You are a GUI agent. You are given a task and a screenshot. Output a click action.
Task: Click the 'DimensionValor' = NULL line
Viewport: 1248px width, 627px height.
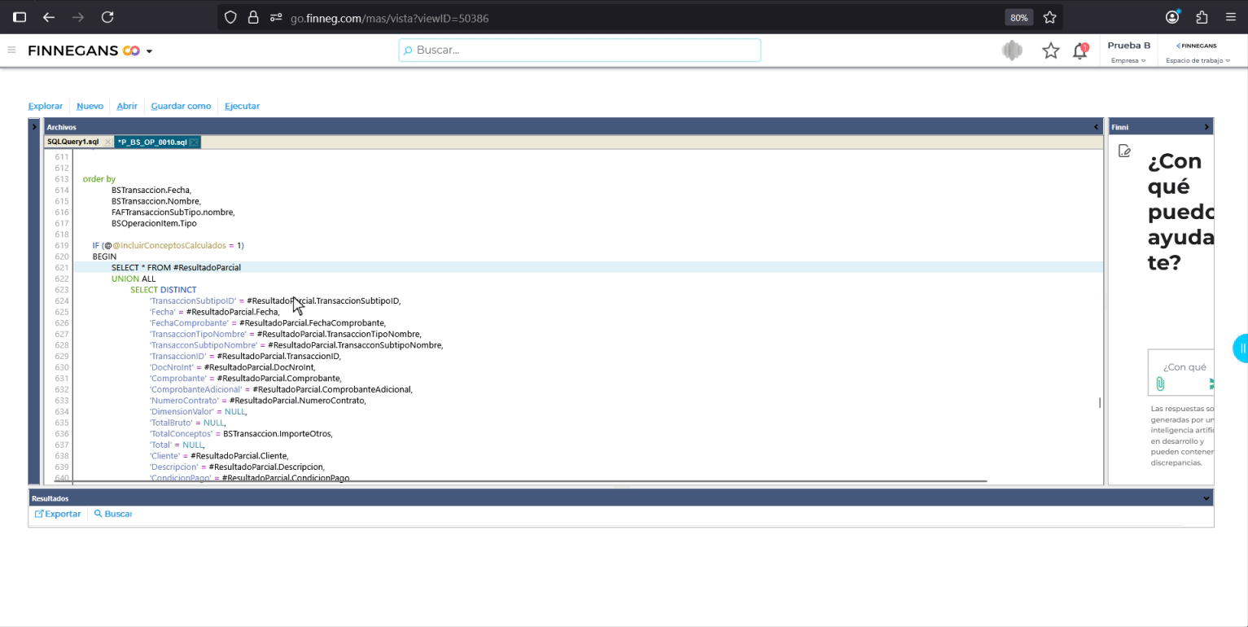pyautogui.click(x=198, y=412)
